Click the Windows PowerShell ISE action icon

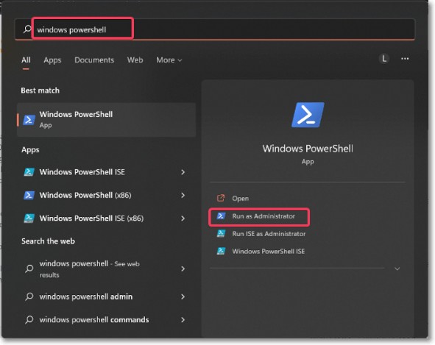click(x=221, y=251)
